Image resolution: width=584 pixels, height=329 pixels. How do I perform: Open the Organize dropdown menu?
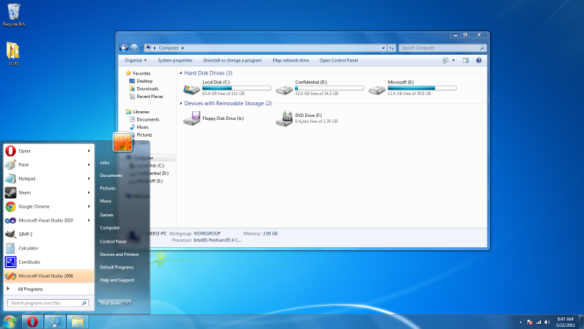tap(135, 60)
